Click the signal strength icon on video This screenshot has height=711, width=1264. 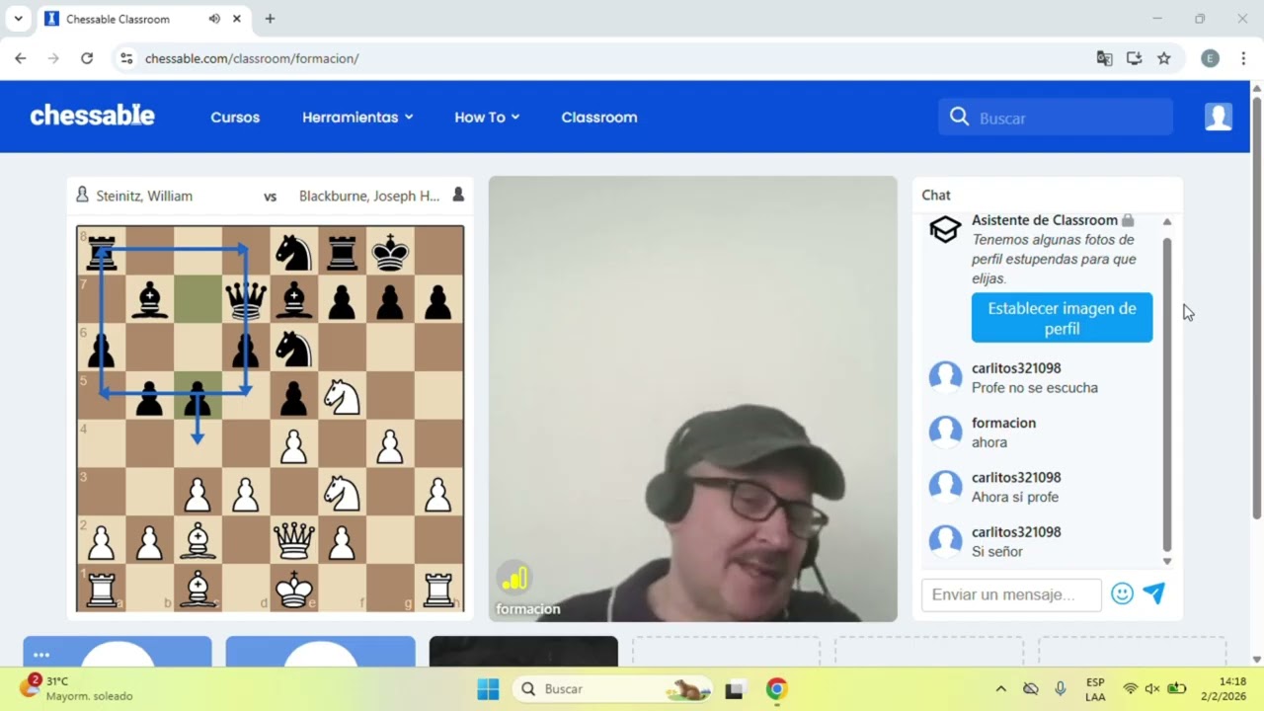pos(514,578)
